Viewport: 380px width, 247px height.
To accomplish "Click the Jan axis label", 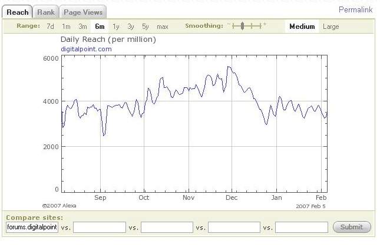I will 276,197.
